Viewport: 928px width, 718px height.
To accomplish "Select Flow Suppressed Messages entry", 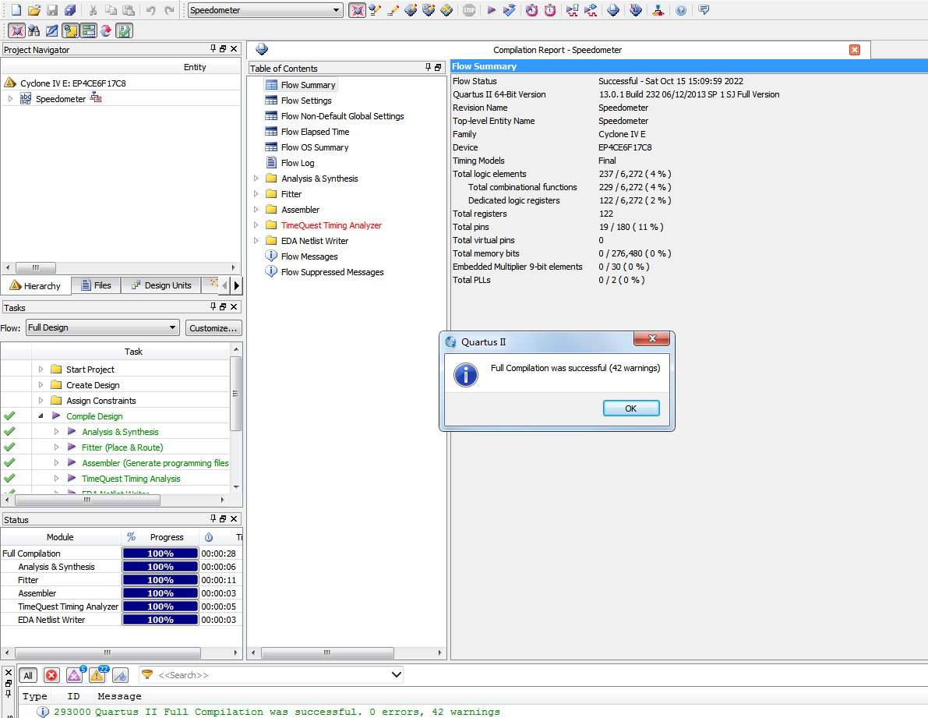I will [x=332, y=272].
